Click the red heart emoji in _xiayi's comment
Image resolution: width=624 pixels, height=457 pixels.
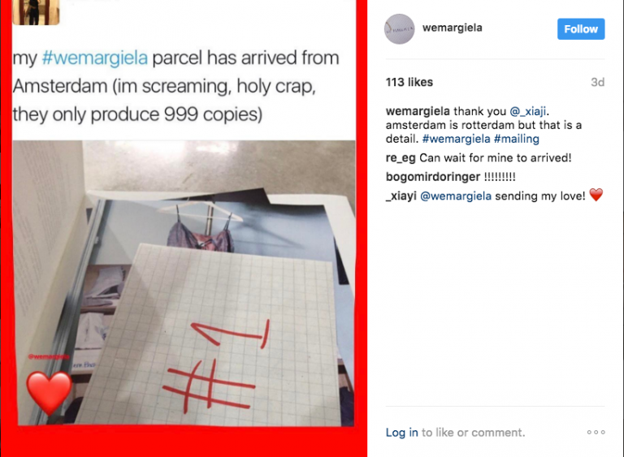pos(596,195)
